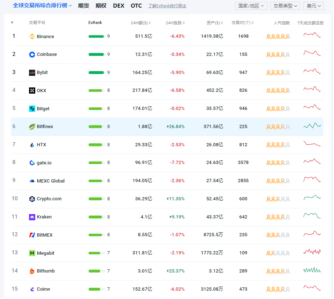Screen dimensions: 334x299
Task: Click MEXC Global trading pairs 2855
Action: [x=243, y=181]
